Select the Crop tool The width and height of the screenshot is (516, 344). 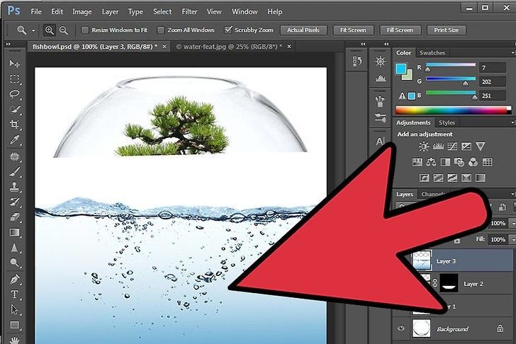[x=14, y=125]
